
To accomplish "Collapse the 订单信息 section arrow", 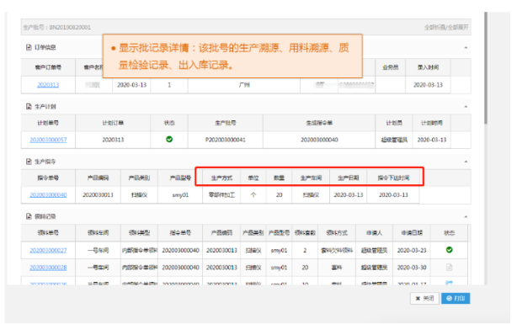I will pos(466,48).
